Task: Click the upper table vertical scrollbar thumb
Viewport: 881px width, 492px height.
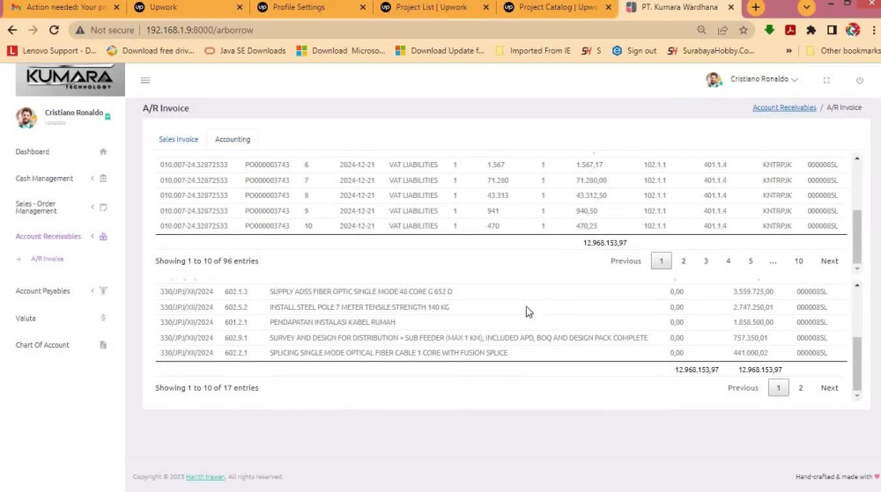Action: (857, 235)
